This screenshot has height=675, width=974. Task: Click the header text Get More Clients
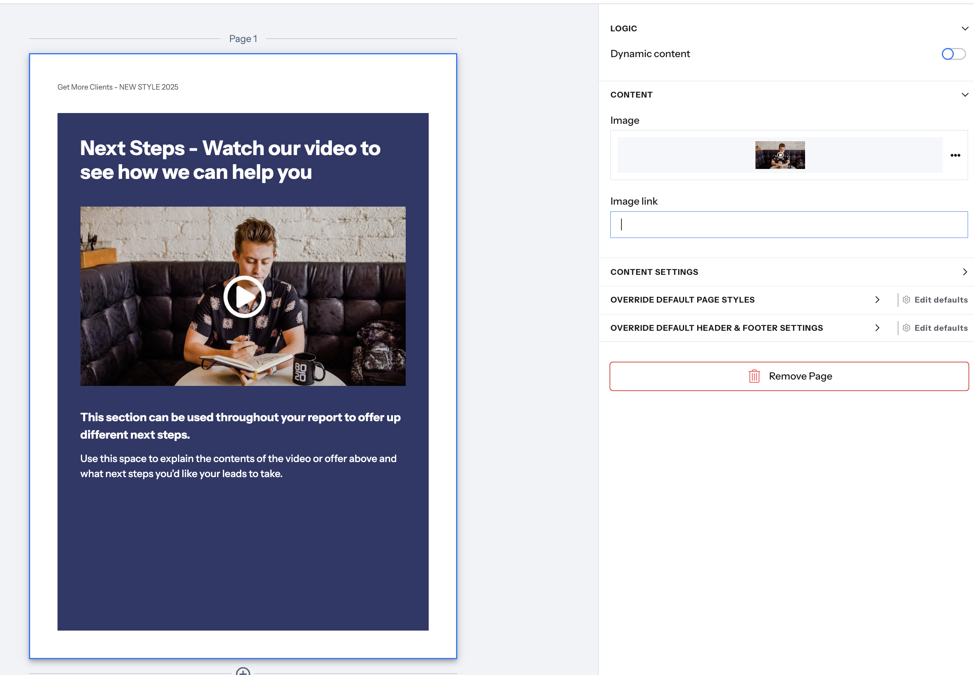(117, 87)
